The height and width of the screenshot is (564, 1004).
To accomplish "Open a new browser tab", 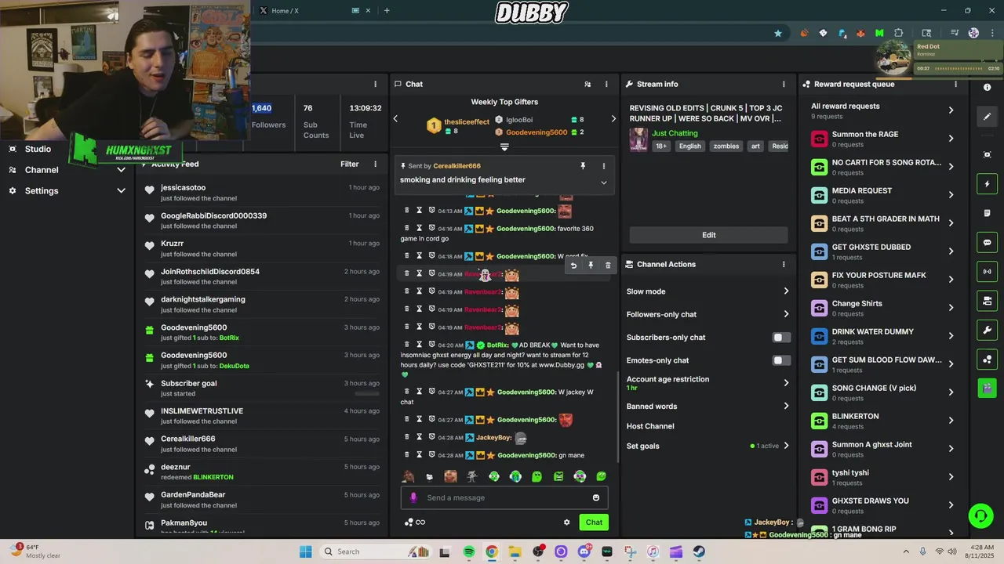I will point(387,11).
